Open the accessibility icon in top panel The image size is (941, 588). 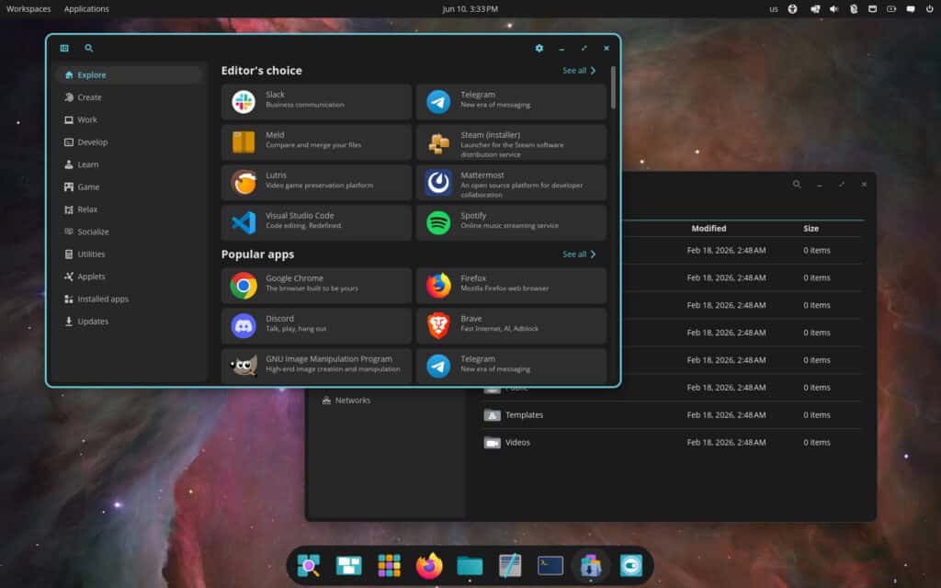pyautogui.click(x=792, y=9)
